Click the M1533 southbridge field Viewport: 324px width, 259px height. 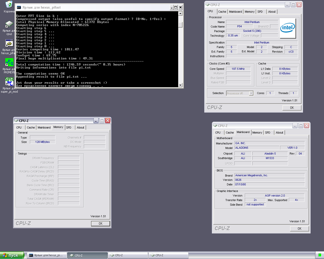click(x=270, y=158)
